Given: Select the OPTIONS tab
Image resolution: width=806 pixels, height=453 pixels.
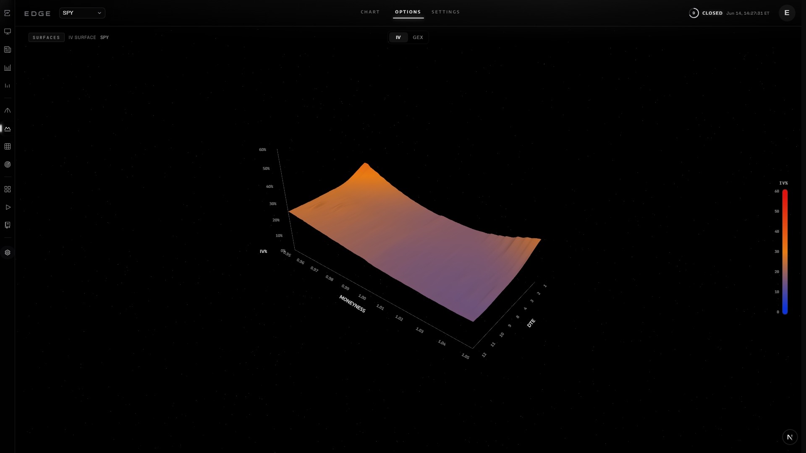Looking at the screenshot, I should tap(408, 12).
